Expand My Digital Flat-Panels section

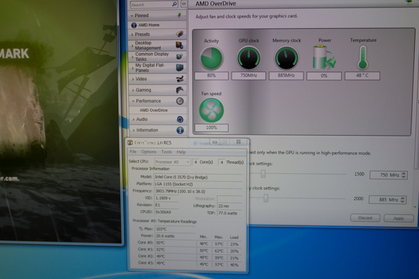pos(132,68)
